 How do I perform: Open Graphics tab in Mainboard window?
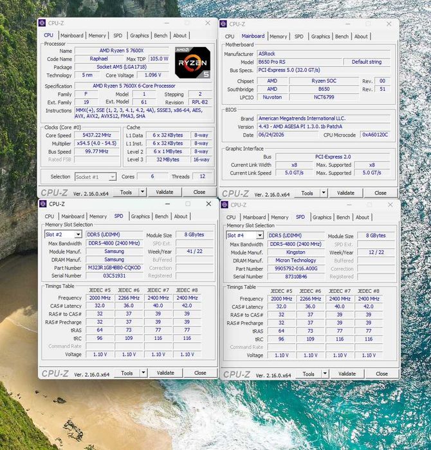tap(320, 37)
